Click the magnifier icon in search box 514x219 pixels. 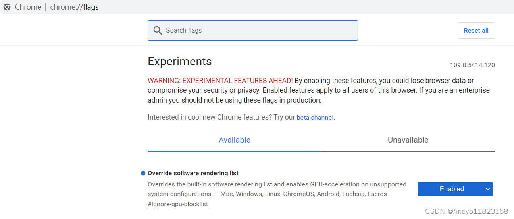pyautogui.click(x=158, y=31)
